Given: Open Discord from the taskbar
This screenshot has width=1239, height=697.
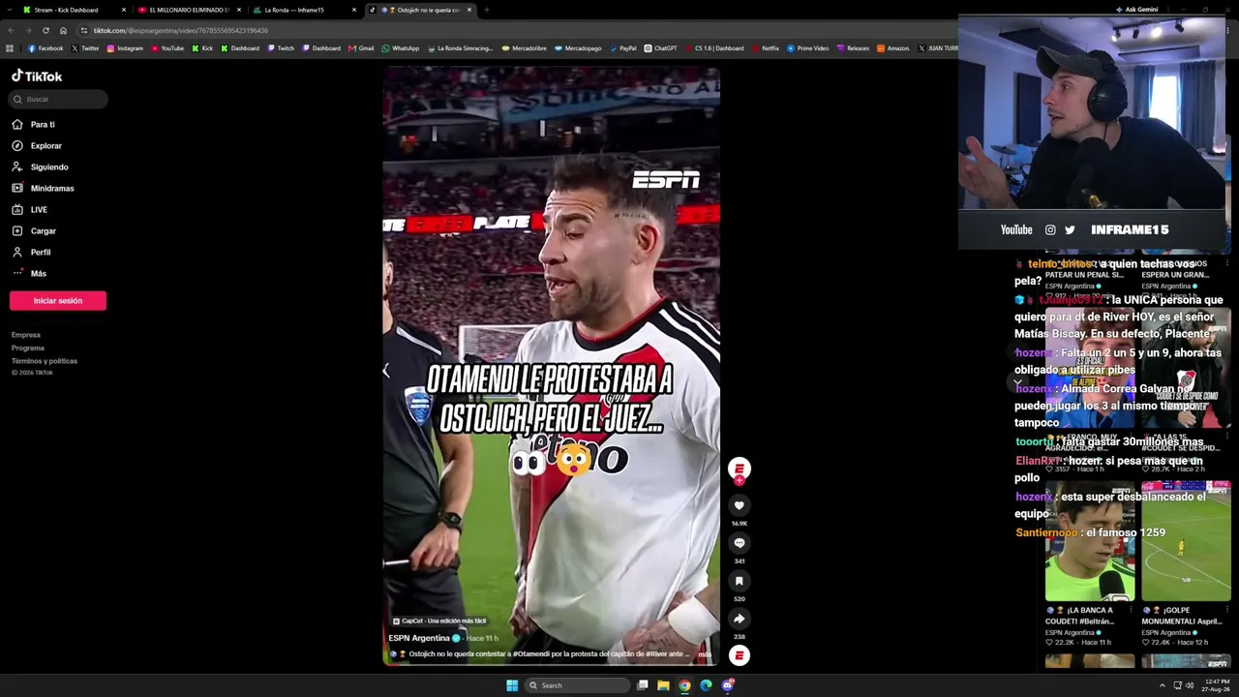Looking at the screenshot, I should pos(727,685).
